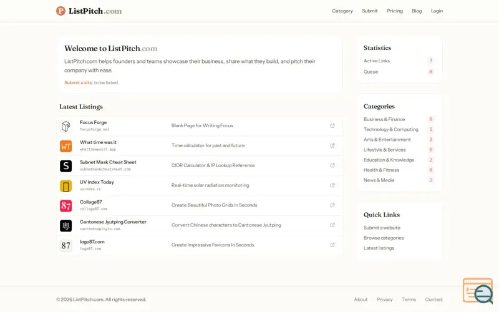Click the red Collage87 icon

[66, 206]
